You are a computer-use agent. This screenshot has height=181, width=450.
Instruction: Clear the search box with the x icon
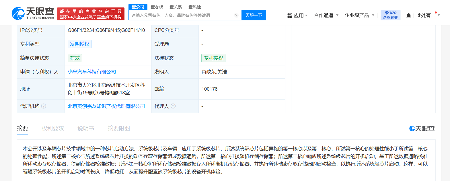(x=236, y=15)
